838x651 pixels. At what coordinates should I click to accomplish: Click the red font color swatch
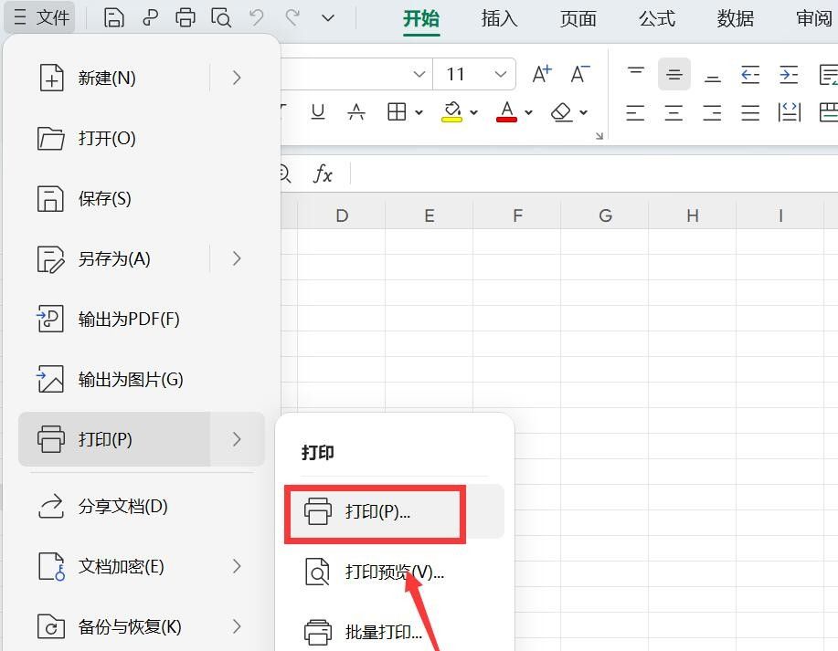point(506,120)
